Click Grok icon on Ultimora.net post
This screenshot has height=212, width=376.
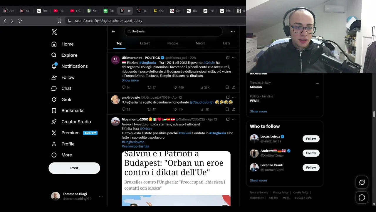click(228, 58)
